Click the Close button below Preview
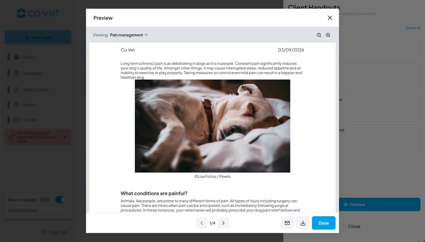The image size is (425, 242). tap(354, 226)
